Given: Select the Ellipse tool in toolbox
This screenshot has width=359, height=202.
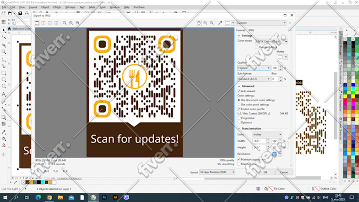Looking at the screenshot, I should click(x=4, y=80).
